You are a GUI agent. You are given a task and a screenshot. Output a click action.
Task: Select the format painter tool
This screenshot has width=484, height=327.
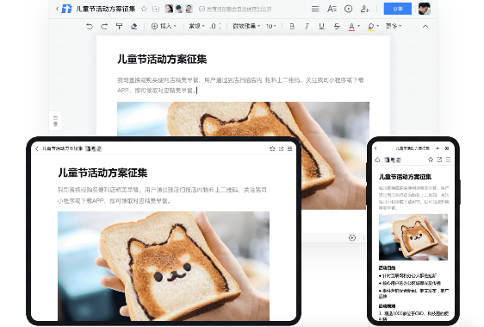point(119,26)
